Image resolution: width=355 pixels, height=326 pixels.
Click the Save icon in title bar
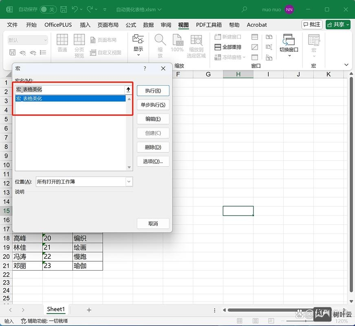coord(64,9)
